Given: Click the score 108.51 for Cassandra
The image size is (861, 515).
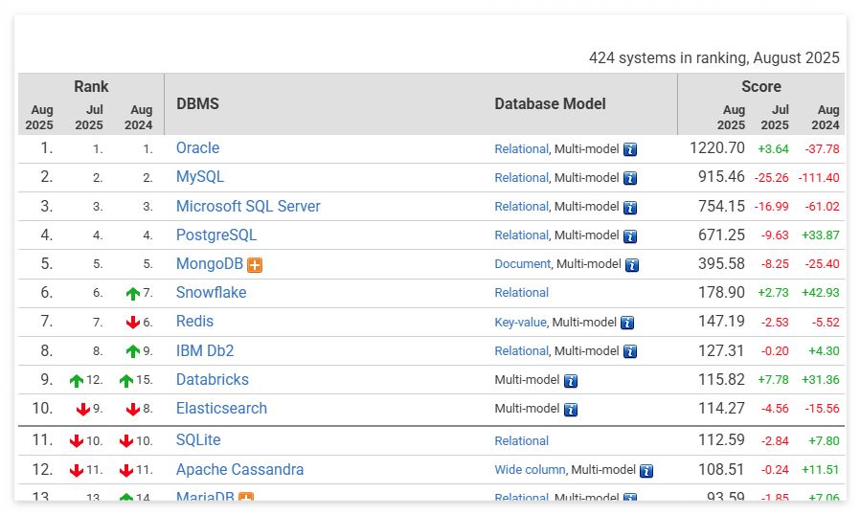Looking at the screenshot, I should [721, 470].
